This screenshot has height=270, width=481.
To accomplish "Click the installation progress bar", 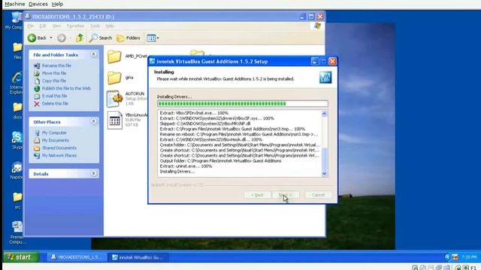I will (242, 103).
